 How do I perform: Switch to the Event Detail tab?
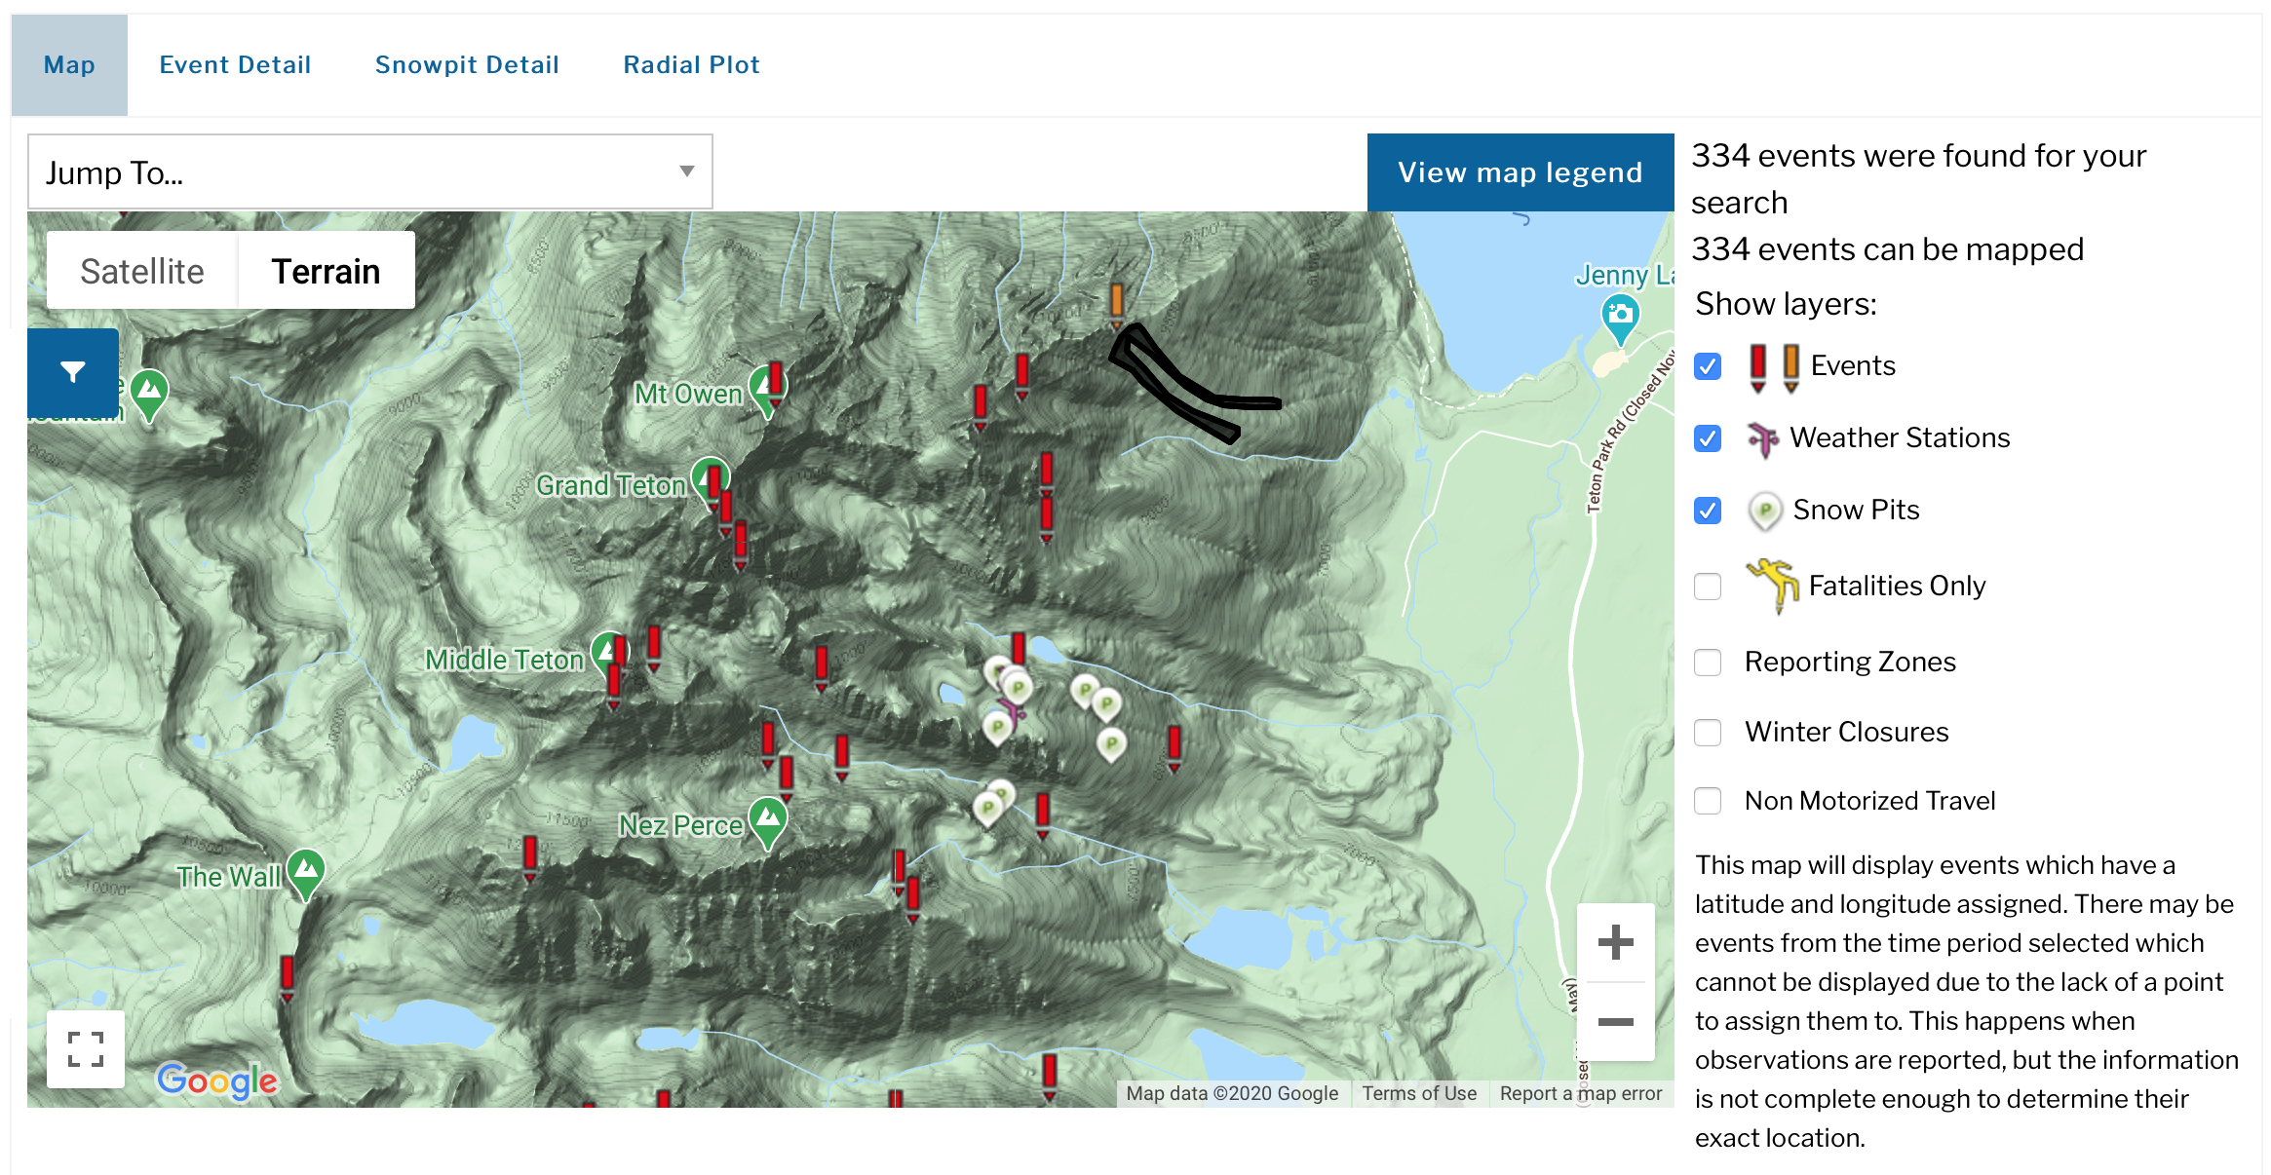pyautogui.click(x=235, y=65)
